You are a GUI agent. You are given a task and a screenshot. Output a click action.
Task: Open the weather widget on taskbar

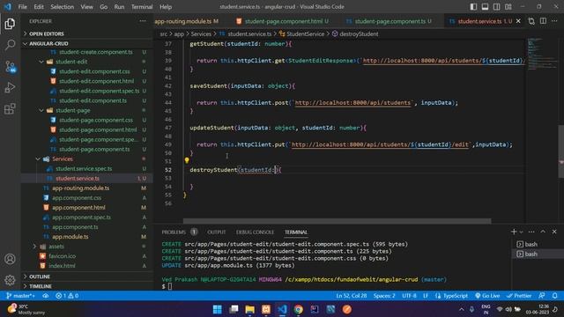(26, 309)
